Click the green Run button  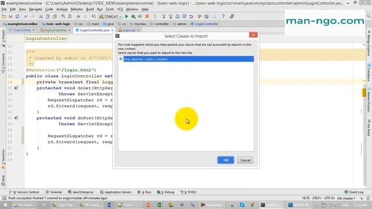tap(127, 16)
